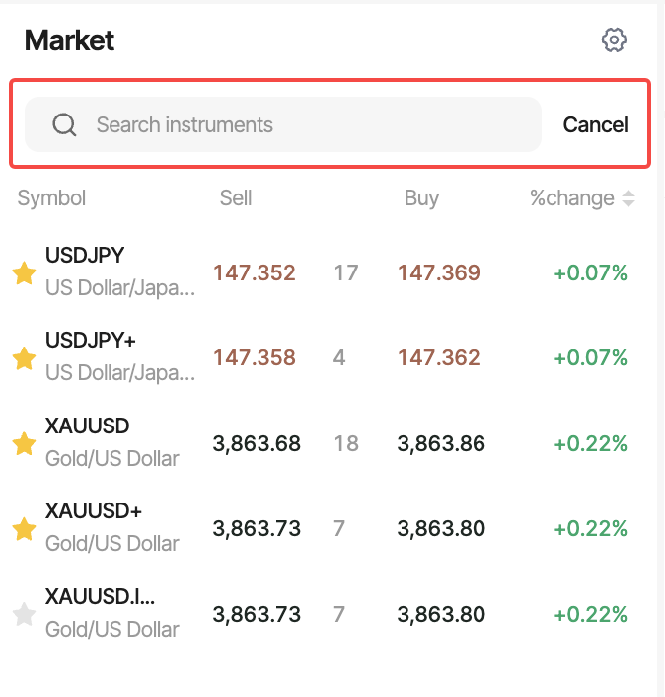
Task: Open market settings gear icon
Action: point(614,40)
